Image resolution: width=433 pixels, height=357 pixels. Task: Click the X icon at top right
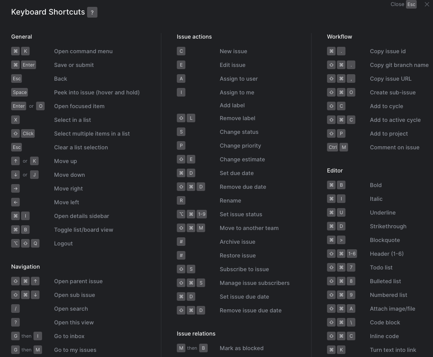(x=427, y=4)
